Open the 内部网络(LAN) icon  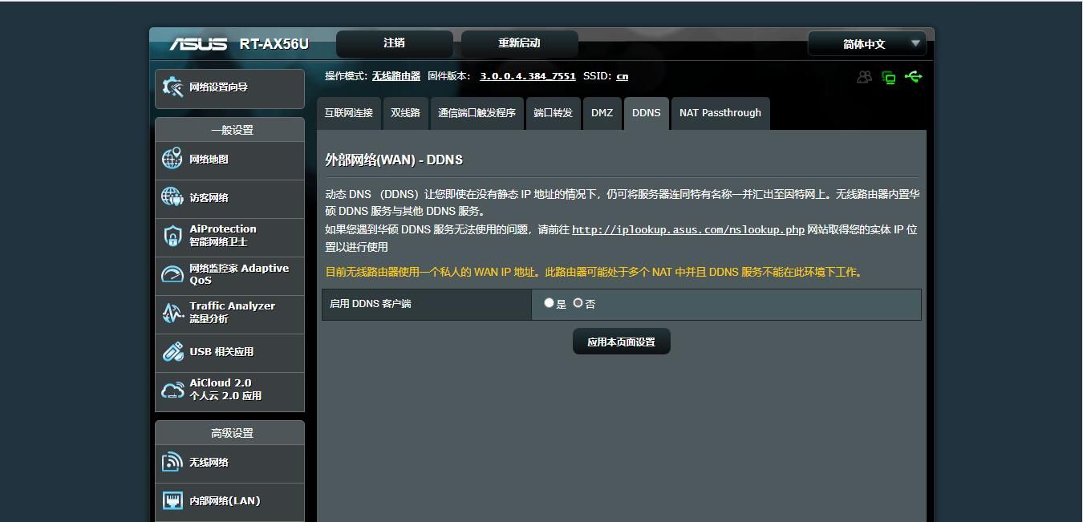(x=172, y=500)
